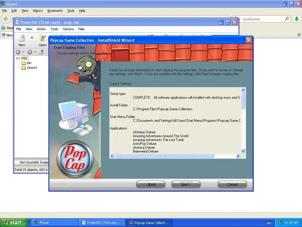302x227 pixels.
Task: Open Mypal Tools menu
Action: point(71,11)
